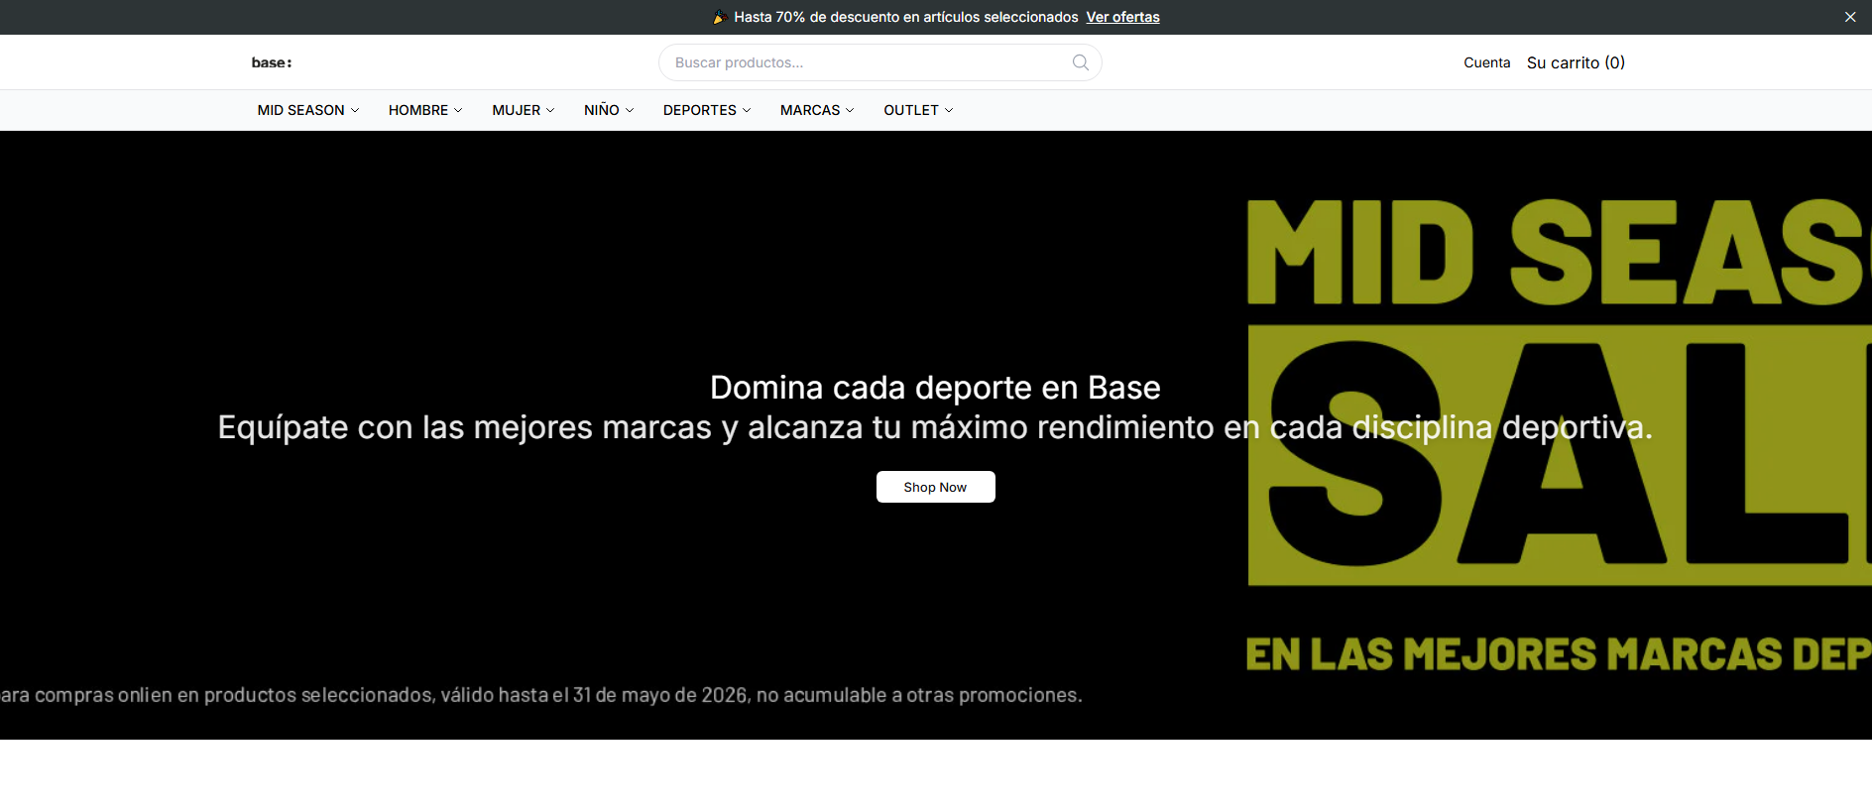
Task: Open the HOMBRE category
Action: [418, 110]
